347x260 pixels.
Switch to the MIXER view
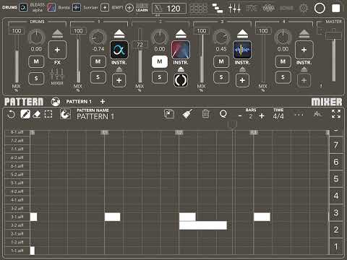pos(327,102)
